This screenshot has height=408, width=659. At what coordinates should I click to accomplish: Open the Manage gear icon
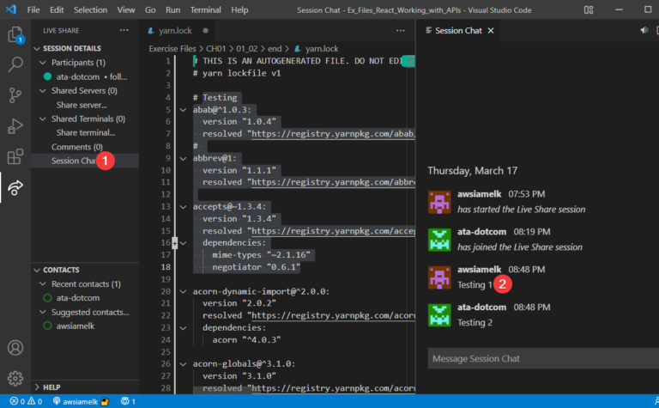coord(15,378)
